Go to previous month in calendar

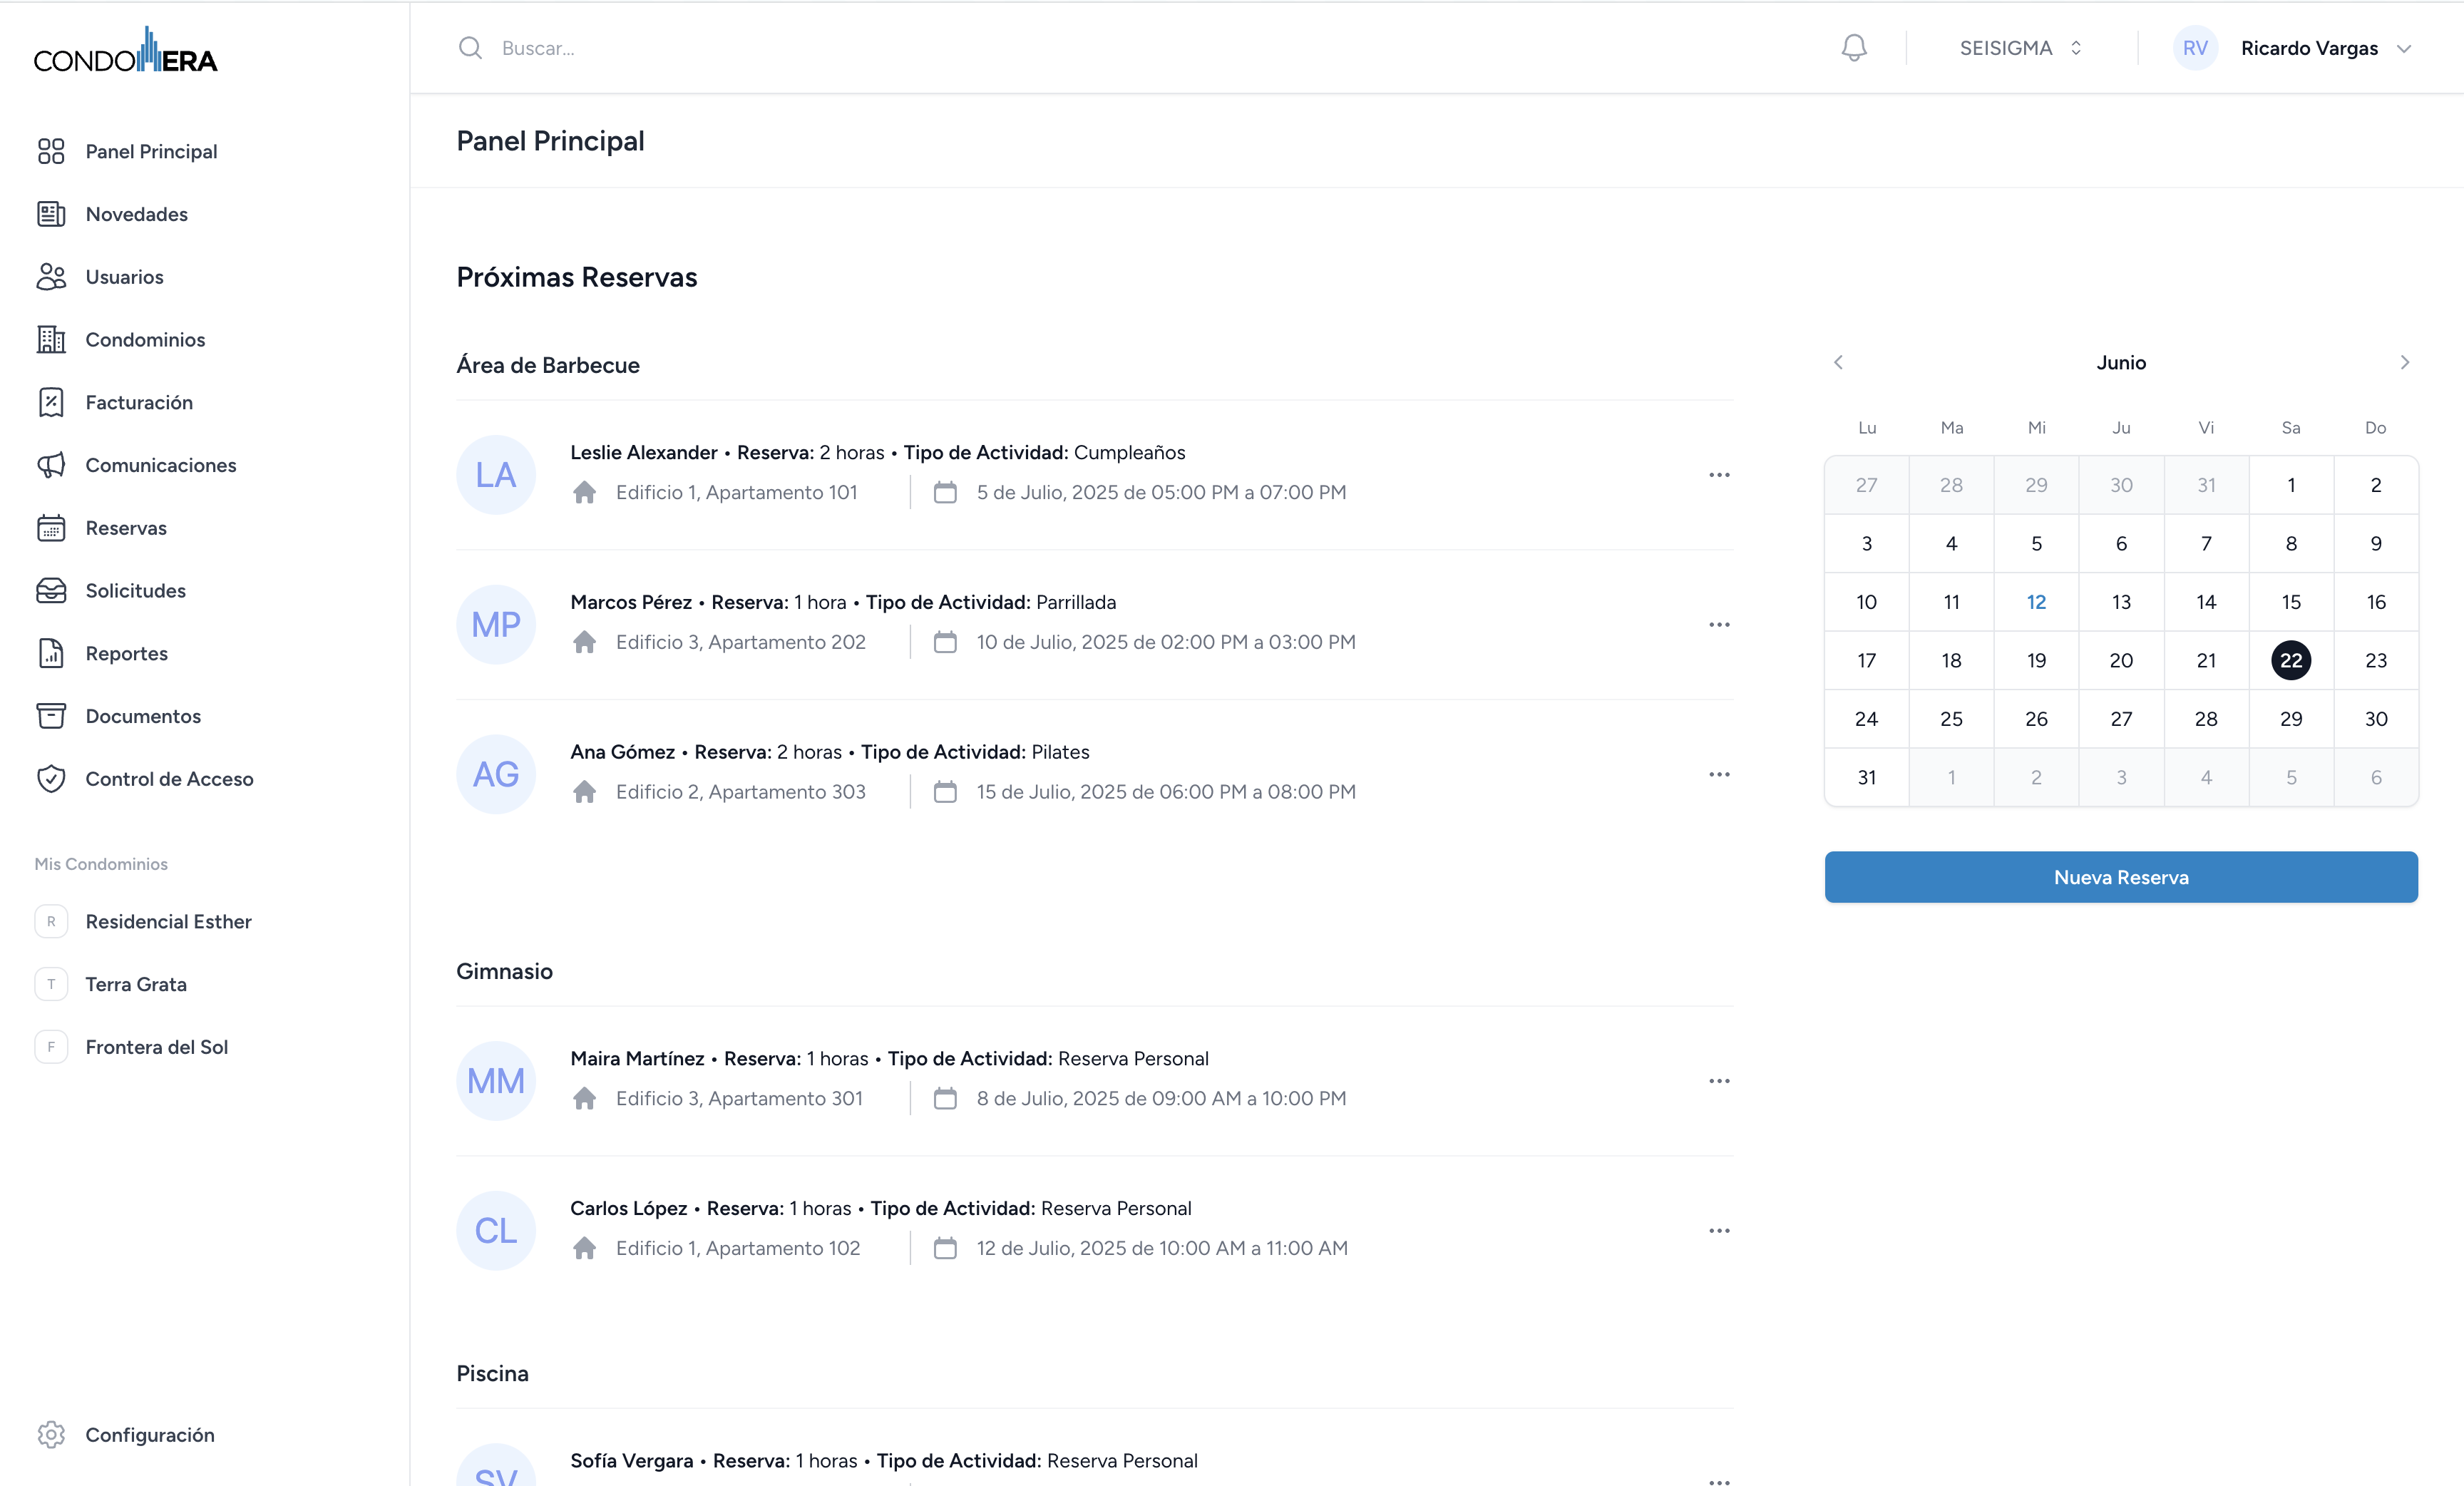[1838, 362]
